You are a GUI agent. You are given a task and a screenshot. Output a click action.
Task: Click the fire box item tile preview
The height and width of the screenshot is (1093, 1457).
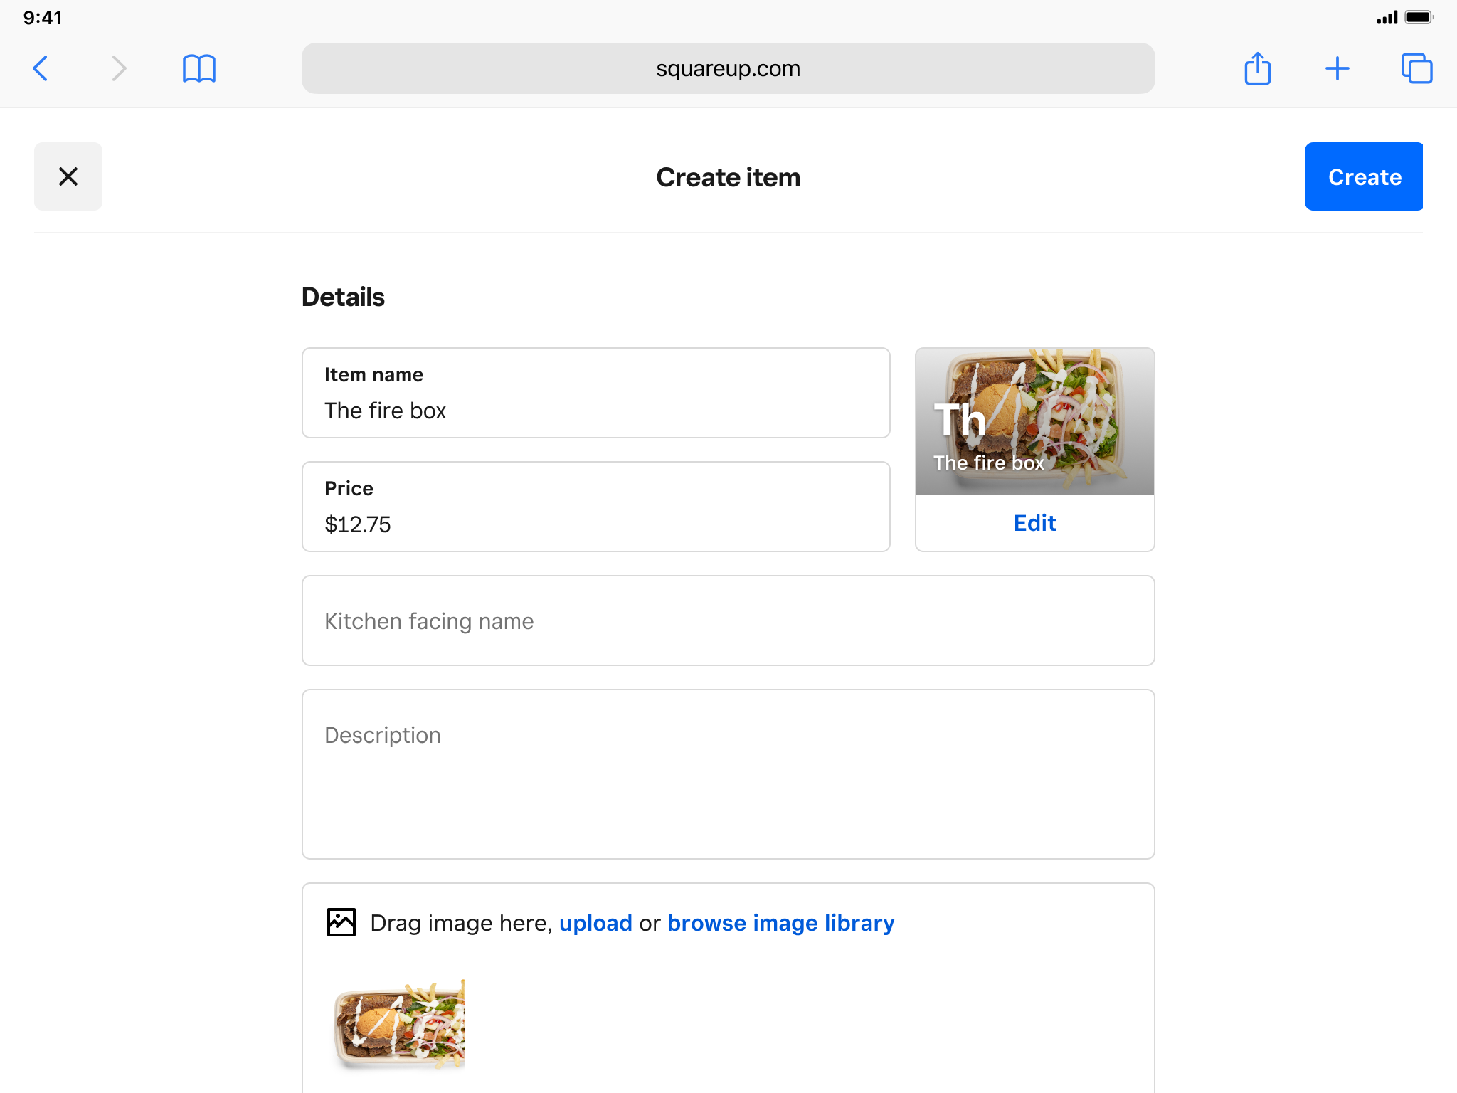[1034, 421]
